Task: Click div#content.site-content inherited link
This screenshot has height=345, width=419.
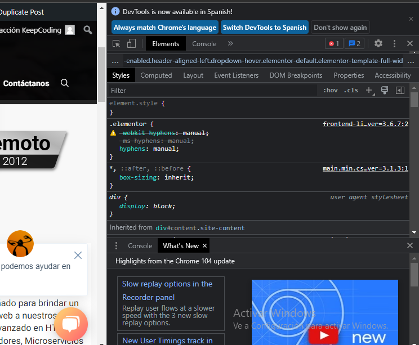Action: point(200,228)
